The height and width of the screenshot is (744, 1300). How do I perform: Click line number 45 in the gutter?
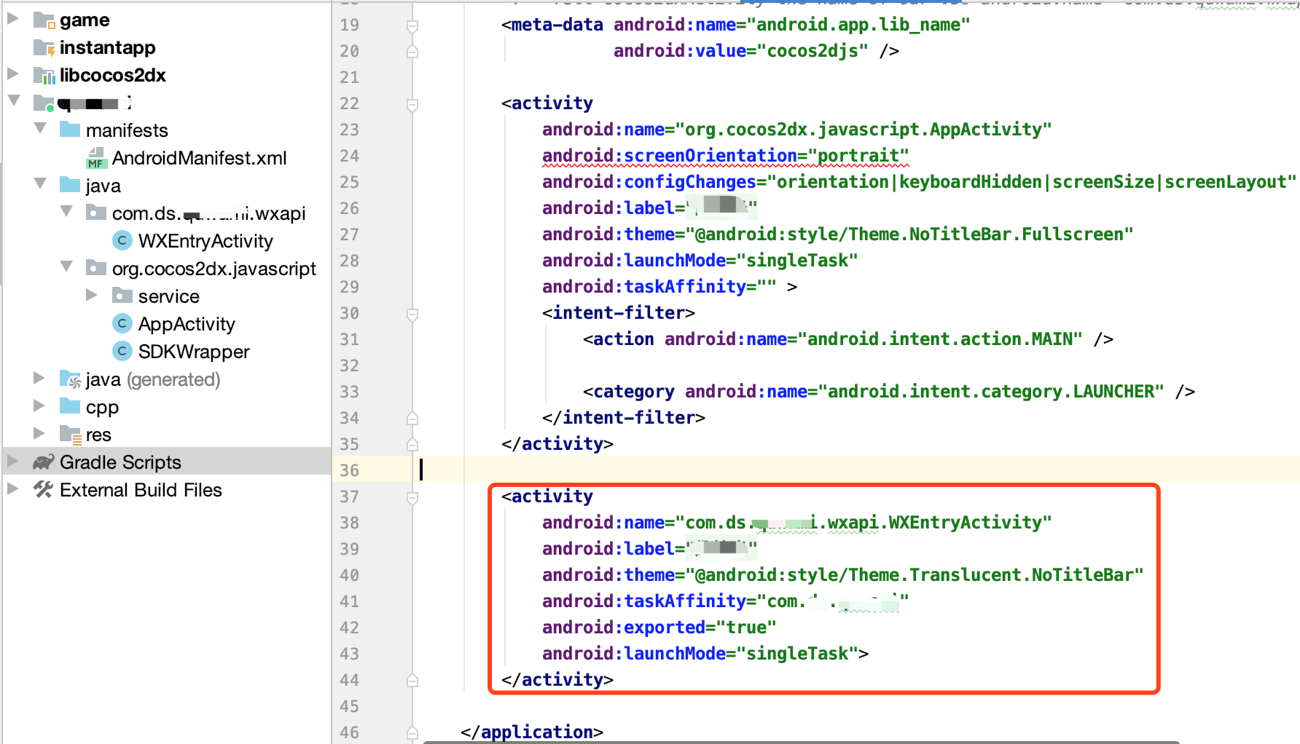tap(349, 706)
